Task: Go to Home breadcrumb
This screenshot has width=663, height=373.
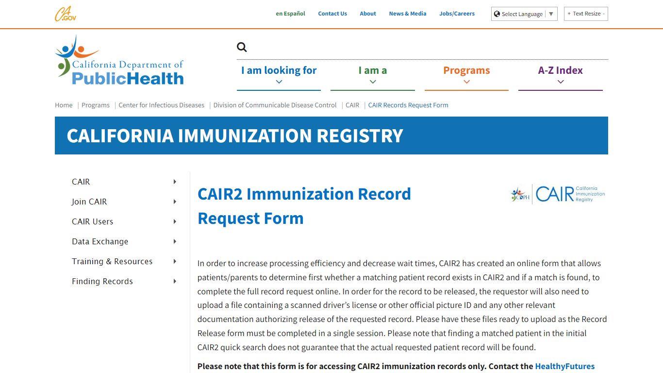Action: click(x=64, y=105)
